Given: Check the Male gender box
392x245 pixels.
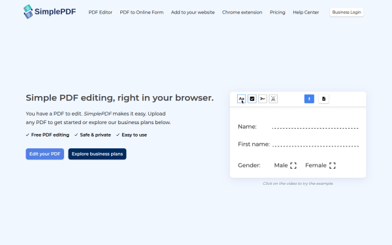Looking at the screenshot, I should tap(293, 165).
